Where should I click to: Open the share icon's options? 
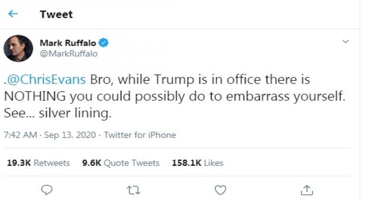(x=307, y=190)
